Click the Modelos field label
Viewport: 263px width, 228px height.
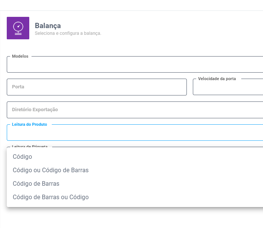tap(20, 56)
